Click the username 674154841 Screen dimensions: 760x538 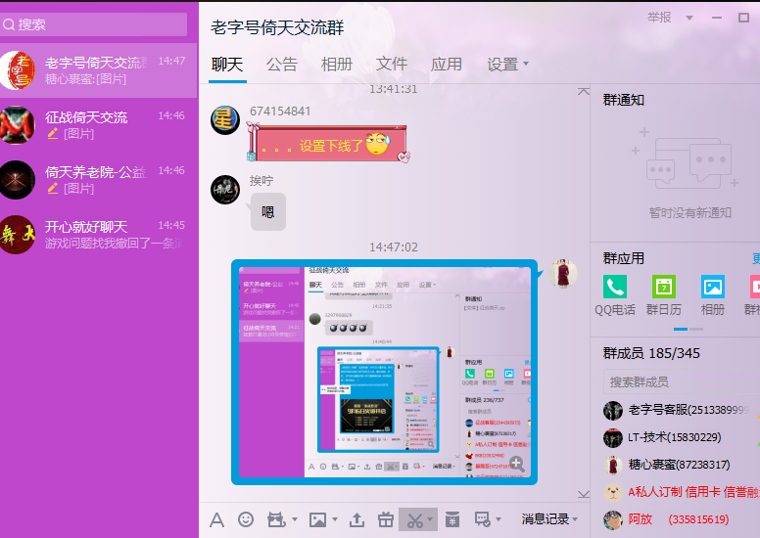point(280,112)
